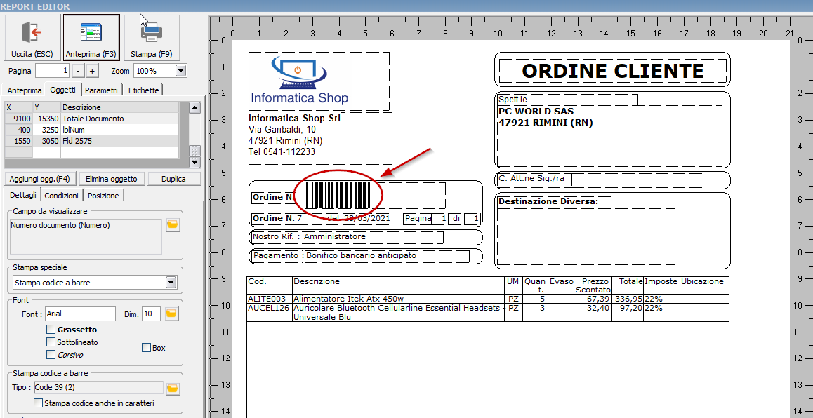Screen dimensions: 813x418
Task: Check the Box checkbox
Action: pyautogui.click(x=146, y=348)
